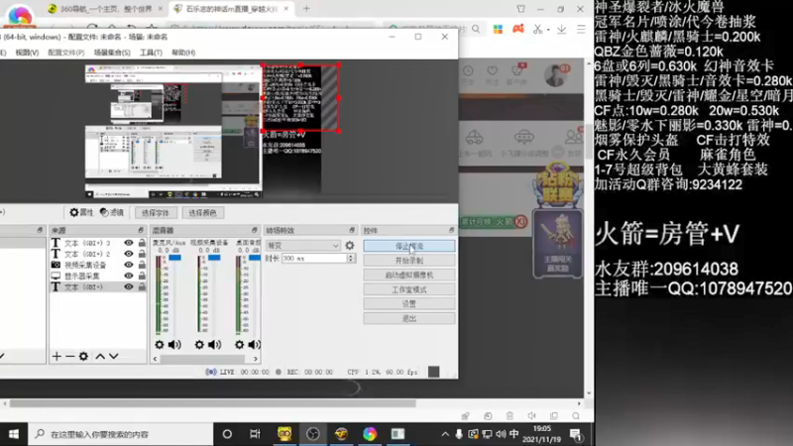Click the 退出 exit button

pyautogui.click(x=409, y=318)
